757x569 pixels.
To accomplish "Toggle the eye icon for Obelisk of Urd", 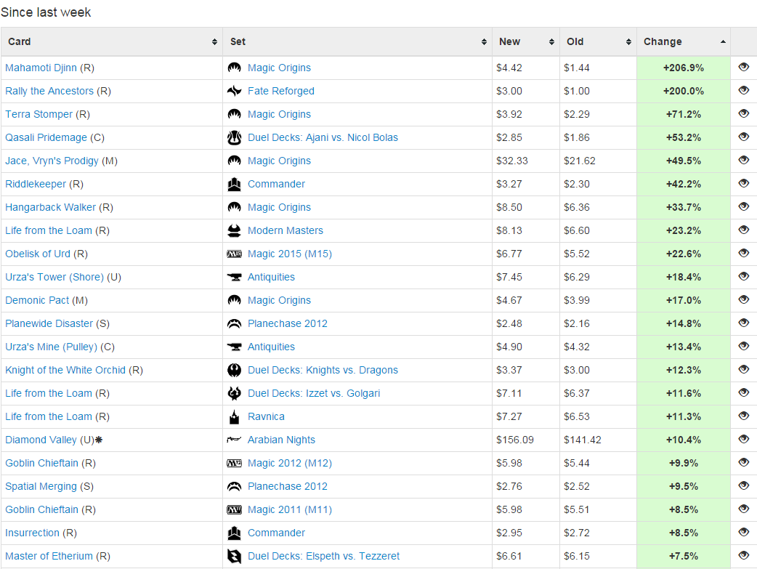I will coord(743,253).
